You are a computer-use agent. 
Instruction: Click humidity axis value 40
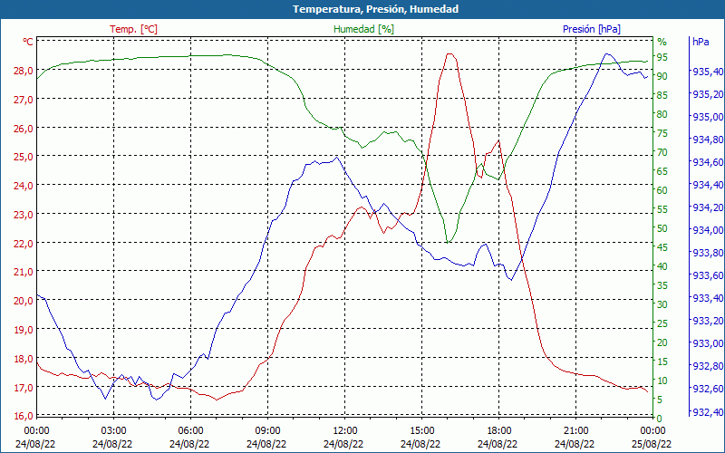coord(662,266)
